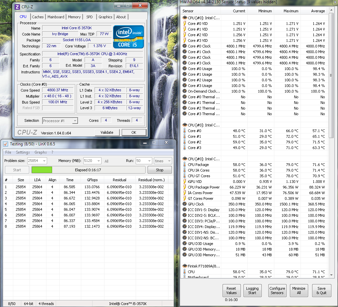Switch to the Mainboard tab in CPU-Z
The width and height of the screenshot is (338, 307).
(x=56, y=17)
